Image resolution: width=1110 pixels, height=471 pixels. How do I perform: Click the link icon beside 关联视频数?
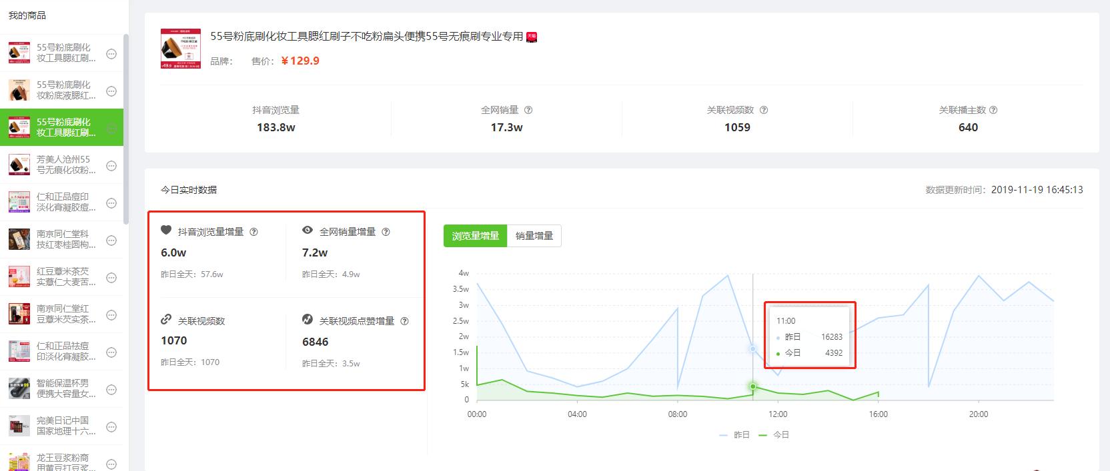(x=166, y=320)
